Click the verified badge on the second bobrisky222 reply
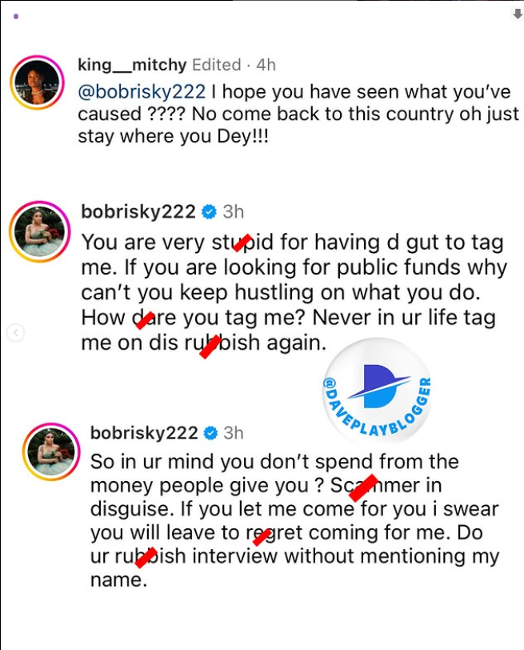 coord(211,433)
